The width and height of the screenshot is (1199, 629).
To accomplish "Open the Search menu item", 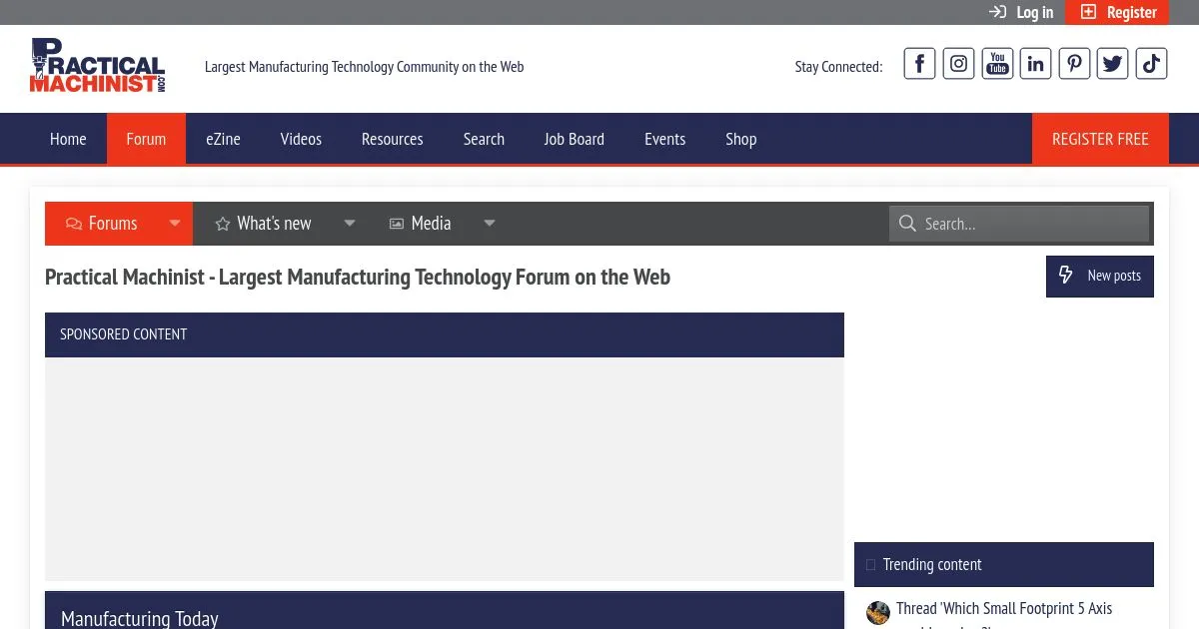I will [x=484, y=139].
